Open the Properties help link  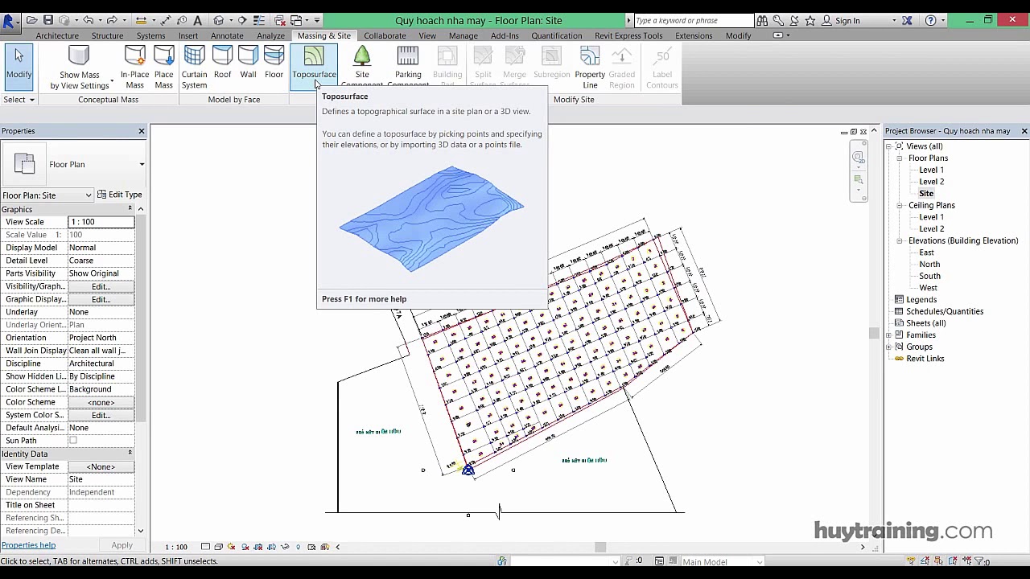28,545
